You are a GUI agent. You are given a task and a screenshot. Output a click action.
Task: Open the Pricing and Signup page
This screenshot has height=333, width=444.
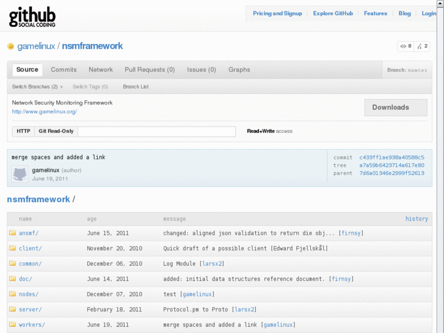coord(277,13)
